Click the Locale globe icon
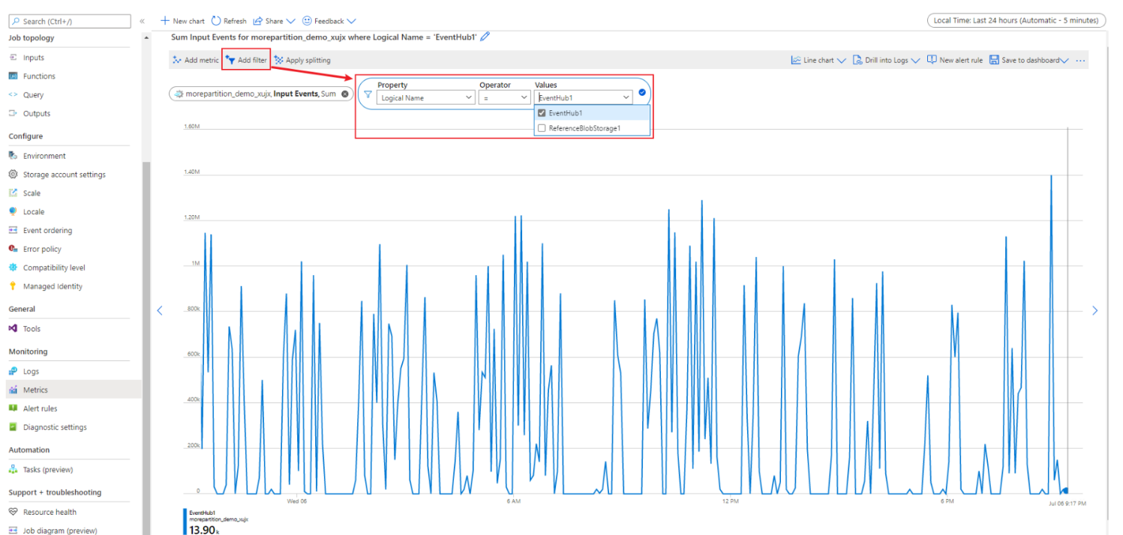The width and height of the screenshot is (1123, 535). 13,212
